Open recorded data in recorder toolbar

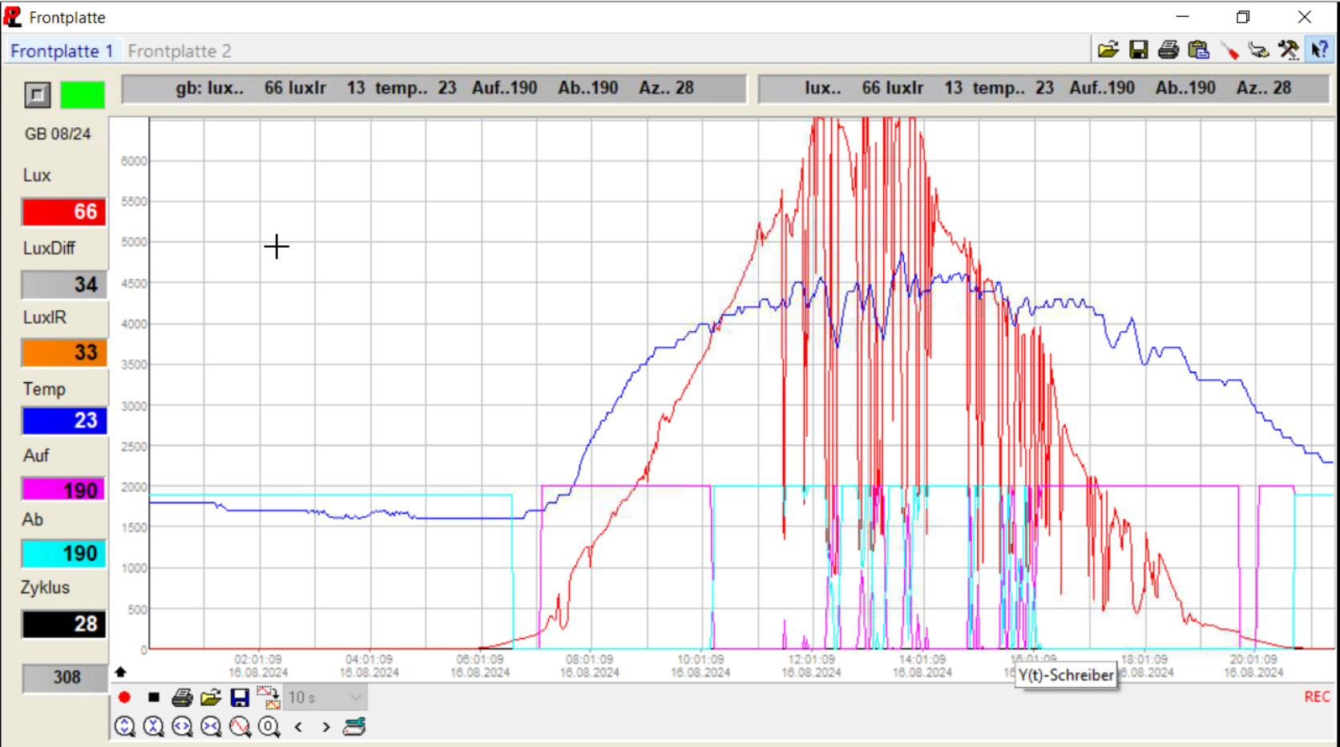click(x=211, y=697)
